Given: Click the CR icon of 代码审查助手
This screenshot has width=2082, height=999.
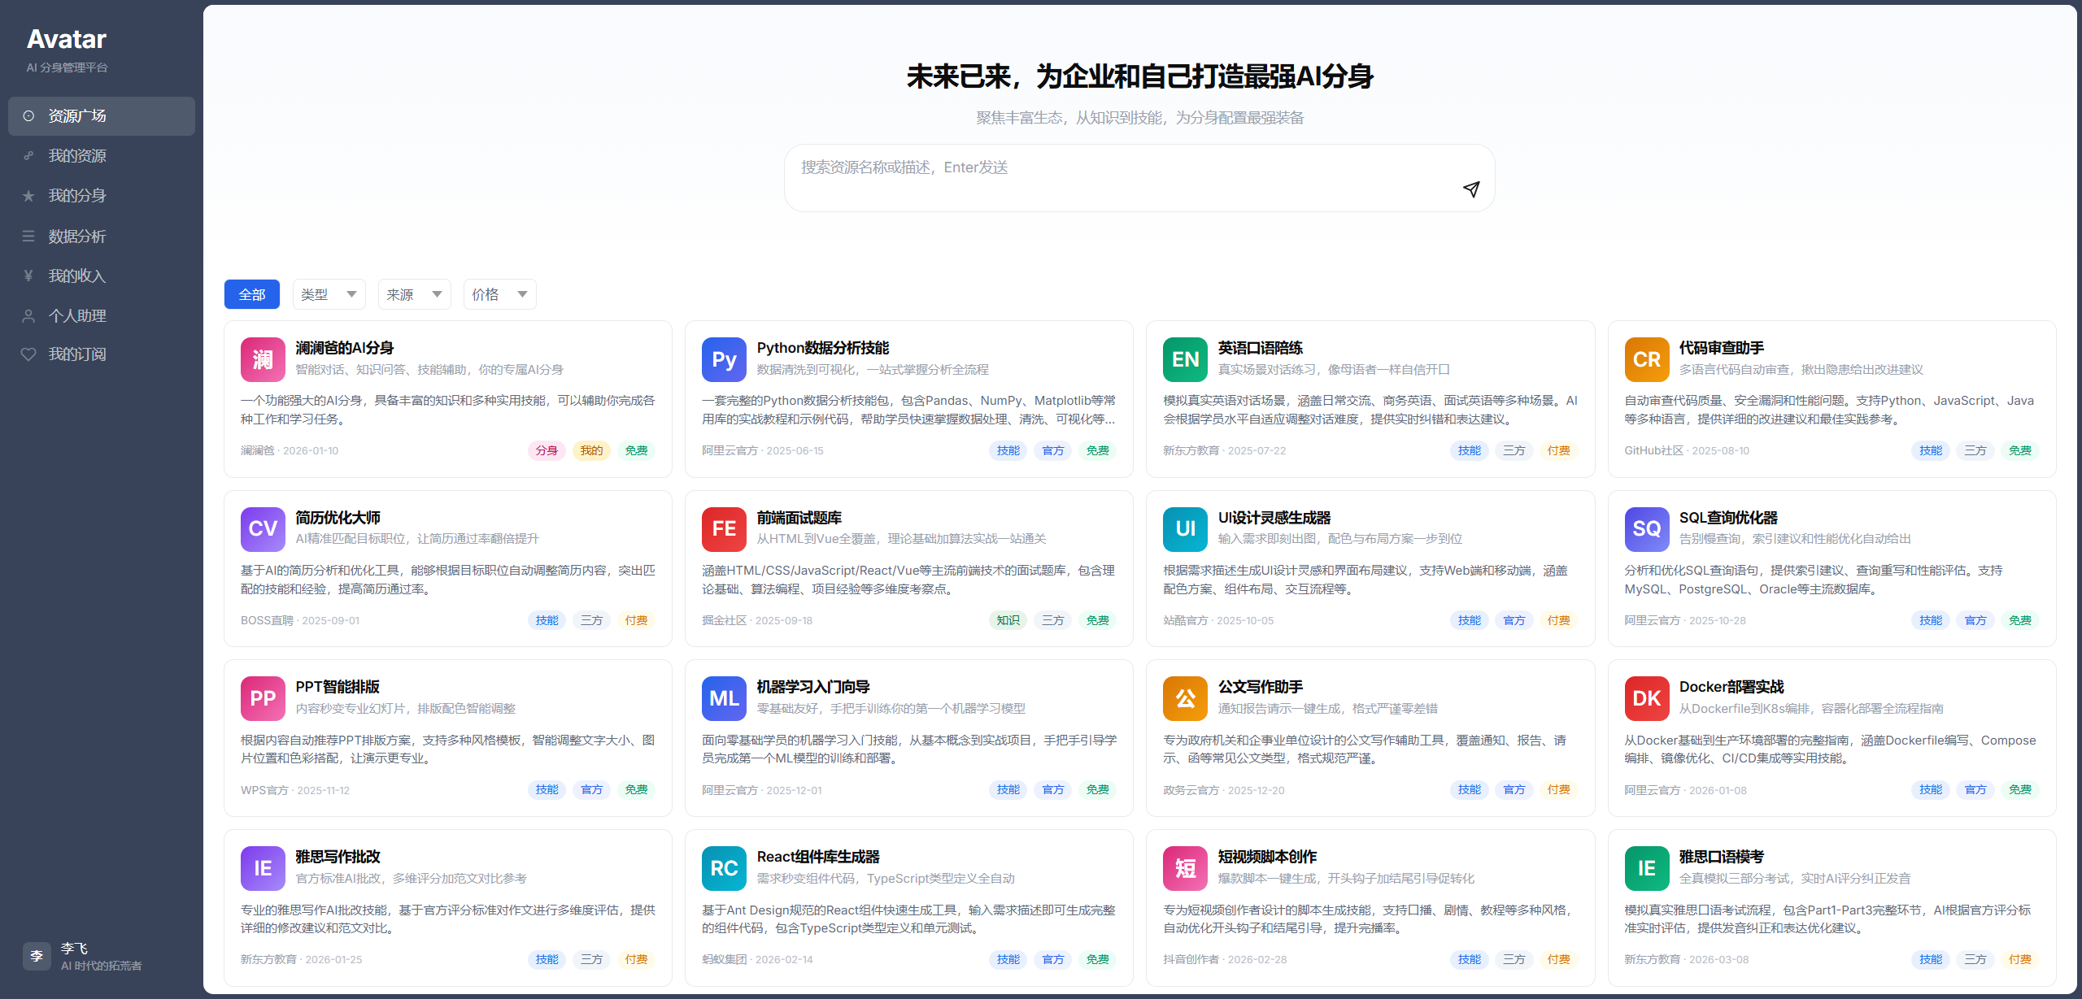Looking at the screenshot, I should (1647, 359).
